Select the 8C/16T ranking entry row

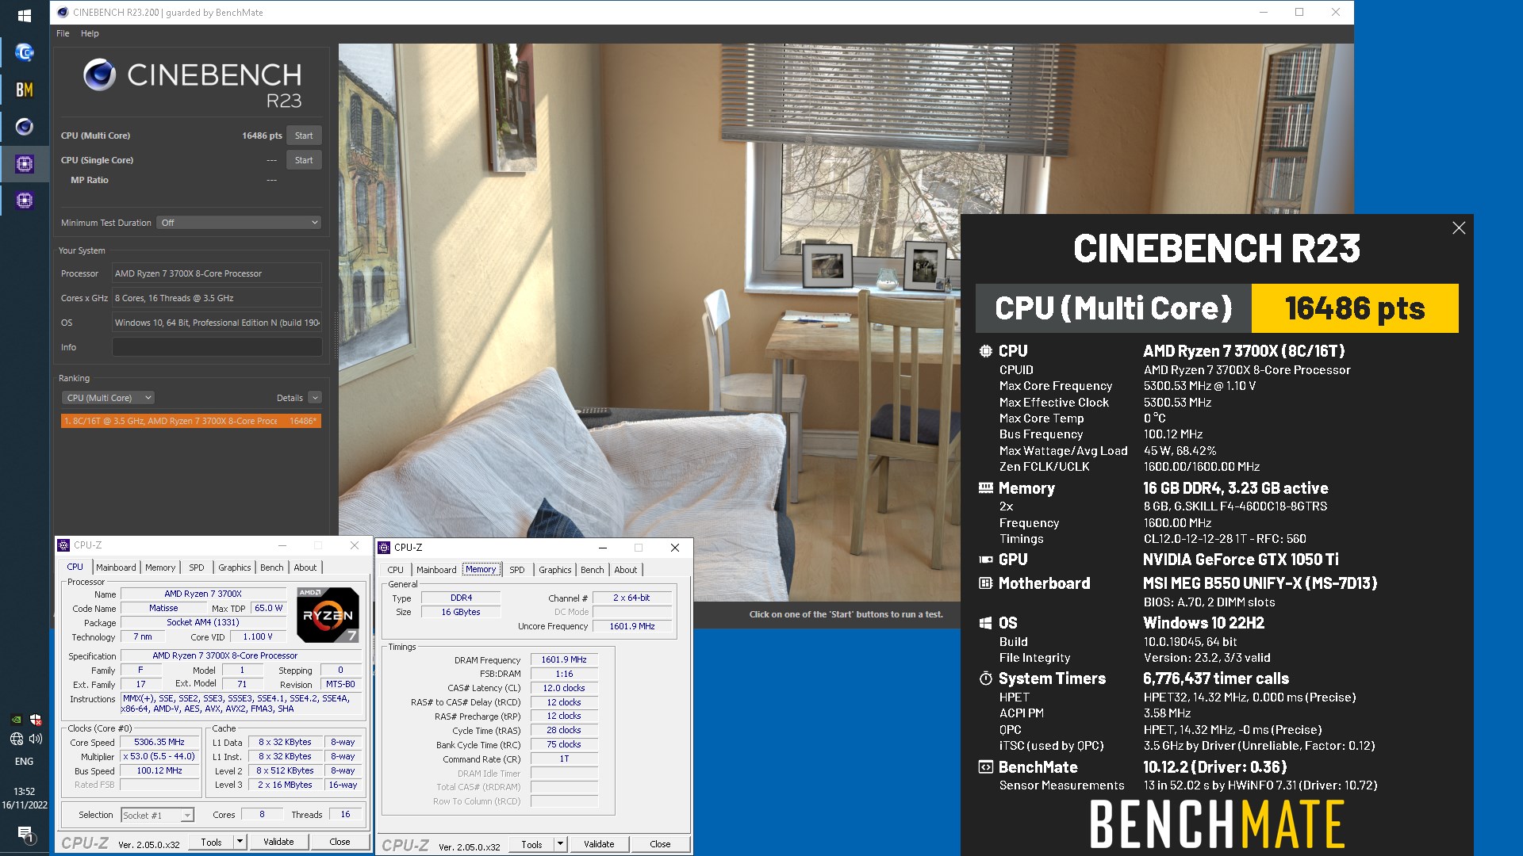[x=190, y=421]
